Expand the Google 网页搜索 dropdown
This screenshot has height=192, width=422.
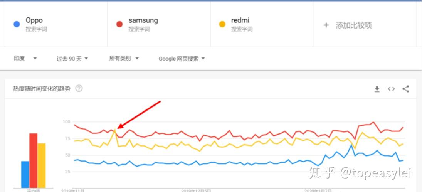click(x=182, y=59)
